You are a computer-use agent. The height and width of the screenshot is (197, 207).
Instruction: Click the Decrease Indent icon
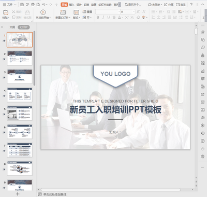click(x=169, y=12)
